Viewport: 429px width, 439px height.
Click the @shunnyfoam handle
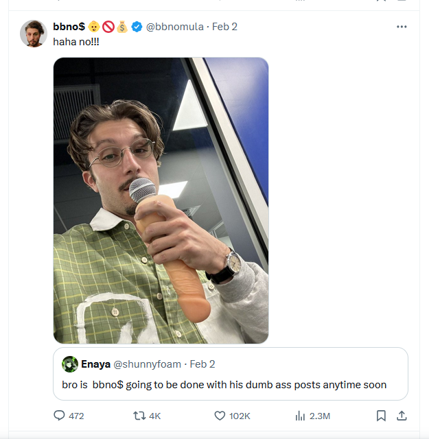tap(148, 364)
